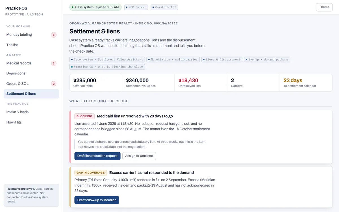
Task: Click the Illustrative prototype notice box
Action: (31, 195)
